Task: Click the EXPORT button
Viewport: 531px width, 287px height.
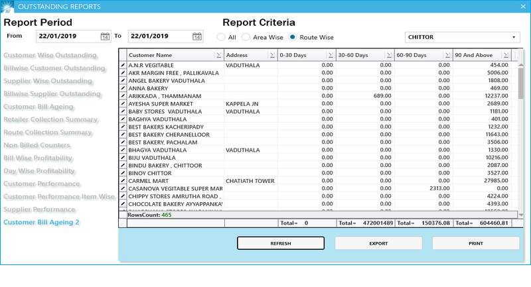Action: 378,243
